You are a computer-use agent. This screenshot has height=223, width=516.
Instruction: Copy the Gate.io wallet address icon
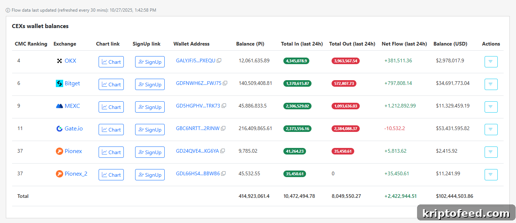click(223, 129)
